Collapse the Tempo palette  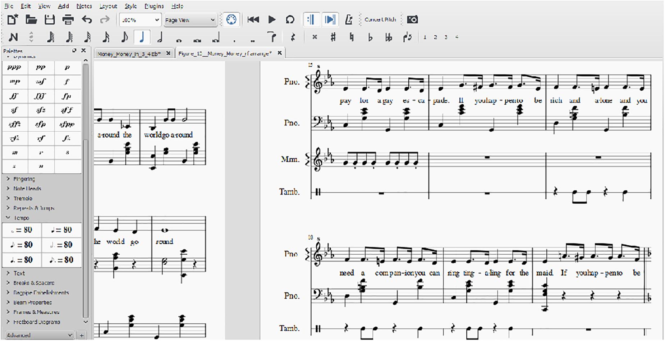coord(21,218)
